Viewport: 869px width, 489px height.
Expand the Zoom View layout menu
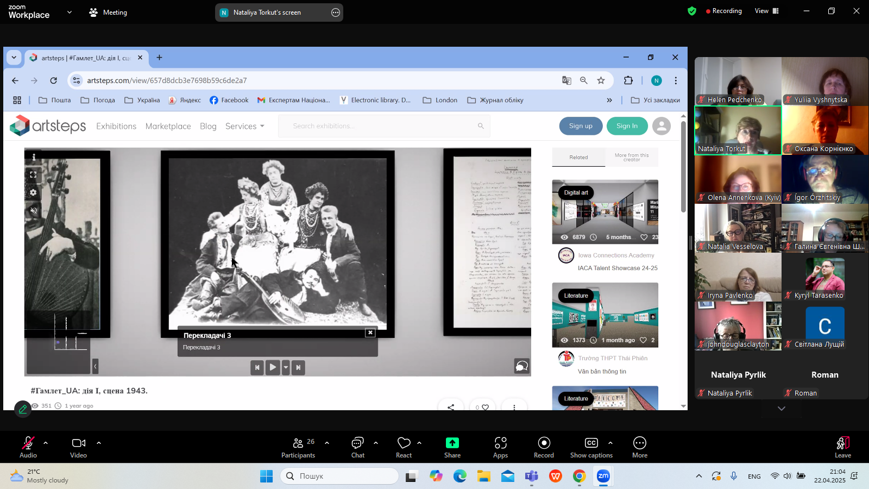[766, 11]
